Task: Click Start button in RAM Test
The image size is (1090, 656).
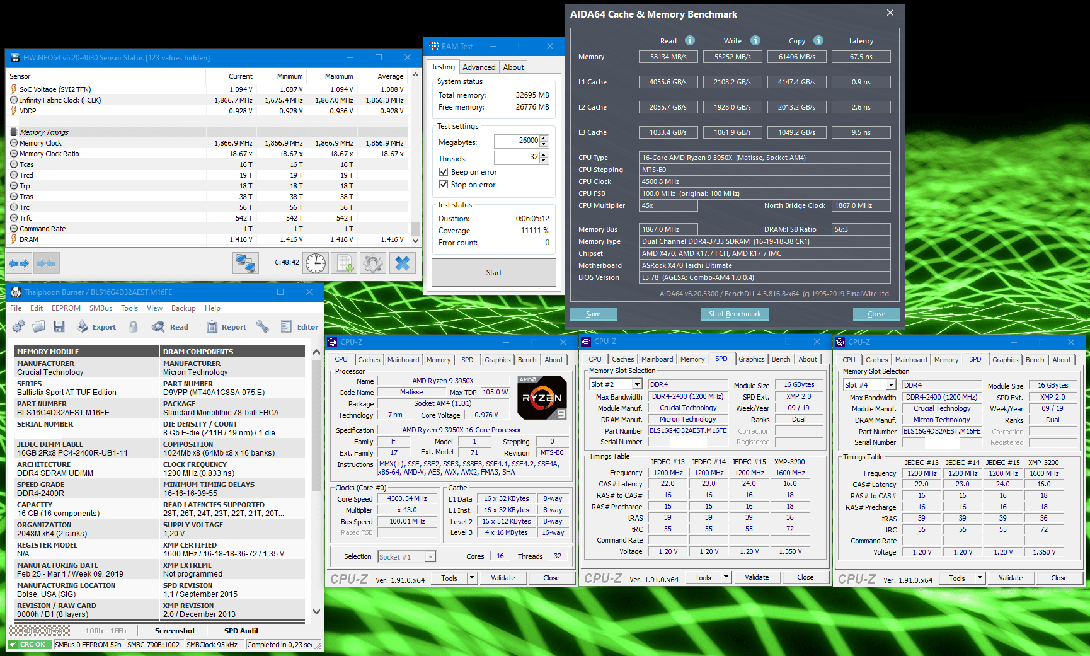Action: click(494, 273)
